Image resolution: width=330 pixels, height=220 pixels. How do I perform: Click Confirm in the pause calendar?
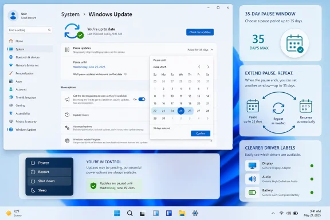(x=201, y=133)
